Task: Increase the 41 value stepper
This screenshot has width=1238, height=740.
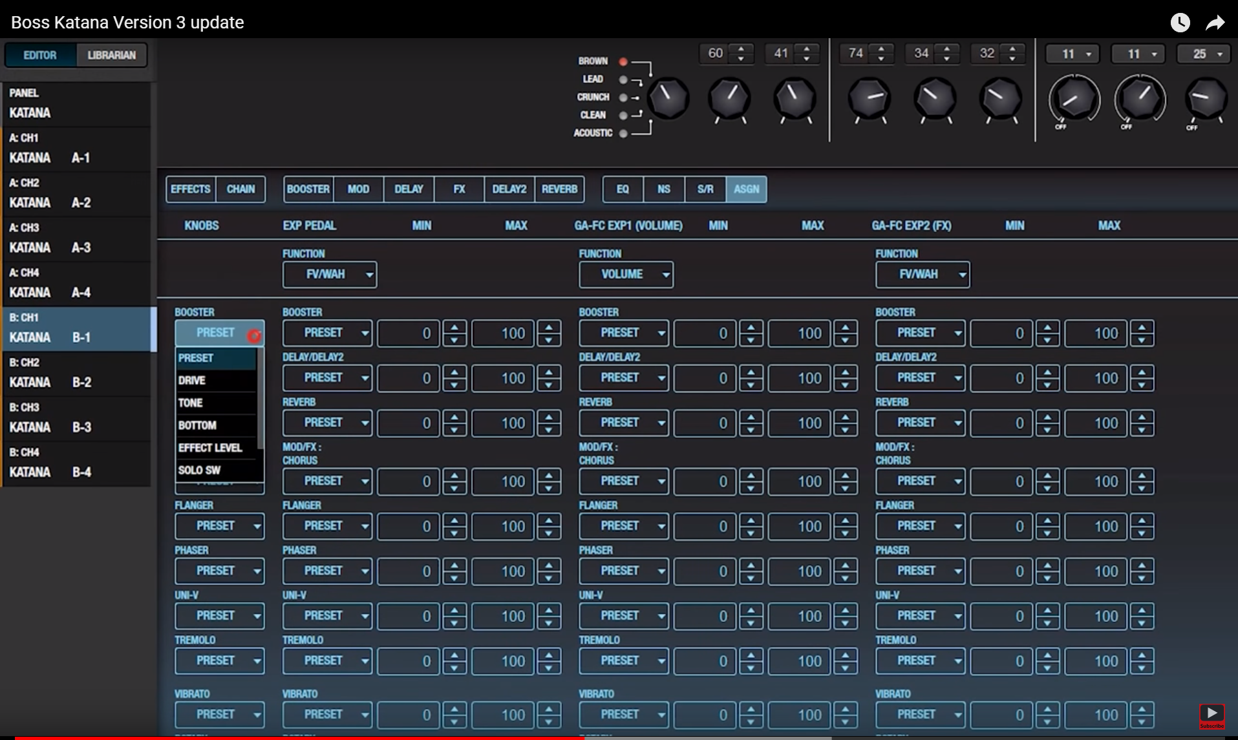Action: coord(806,48)
